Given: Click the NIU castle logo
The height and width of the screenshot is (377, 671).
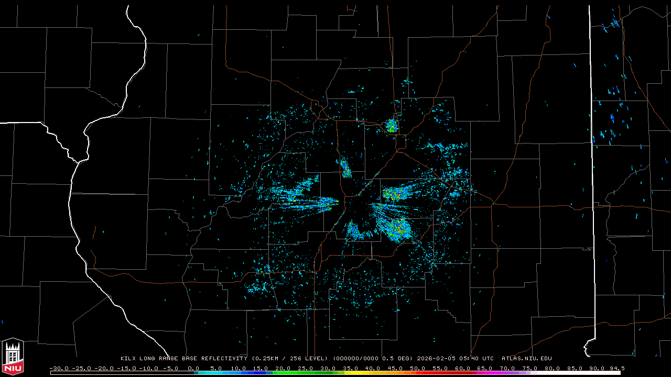Looking at the screenshot, I should [x=13, y=357].
